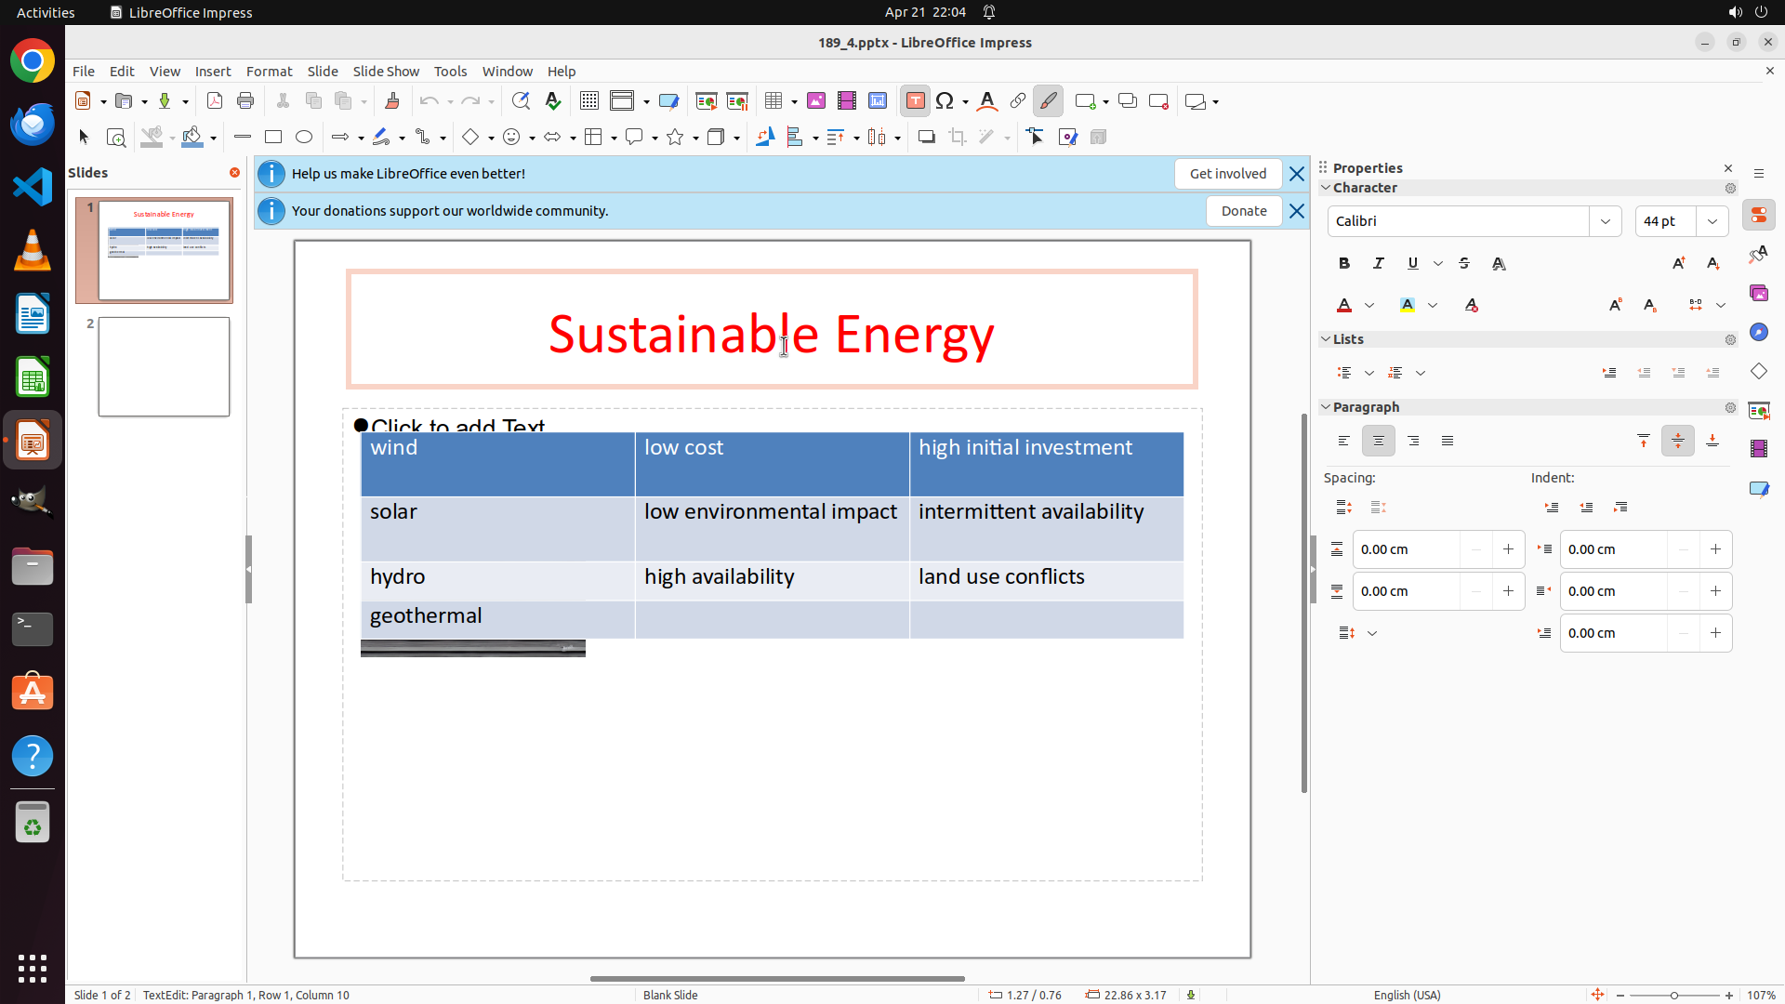Image resolution: width=1785 pixels, height=1004 pixels.
Task: Toggle Italic text formatting
Action: tap(1379, 263)
